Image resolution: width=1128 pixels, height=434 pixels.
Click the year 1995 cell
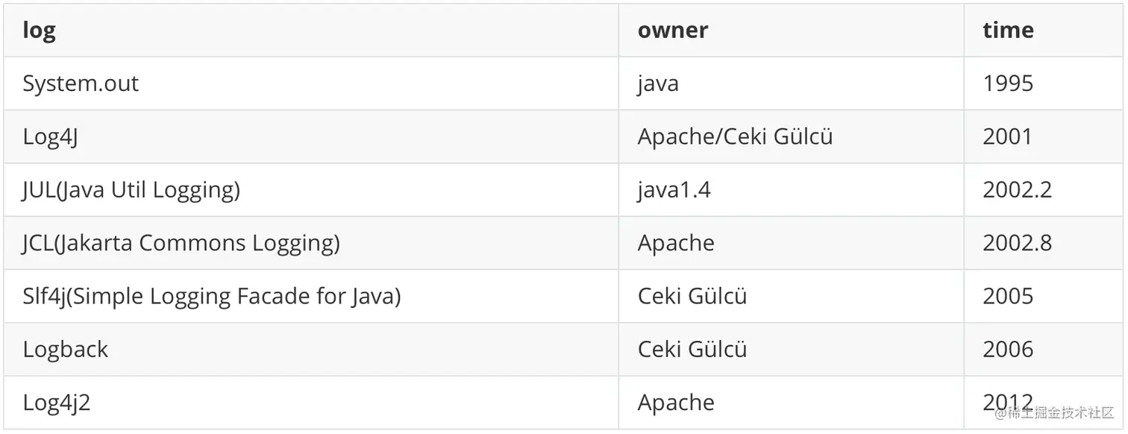click(x=1008, y=84)
